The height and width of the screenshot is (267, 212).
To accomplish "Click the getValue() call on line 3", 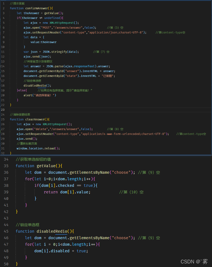I will point(53,13).
